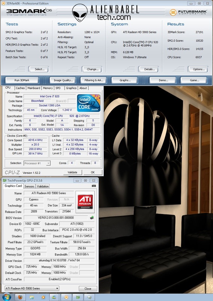The height and width of the screenshot is (301, 213).
Task: Click the GPU-Z screenshot camera icon
Action: (94, 186)
